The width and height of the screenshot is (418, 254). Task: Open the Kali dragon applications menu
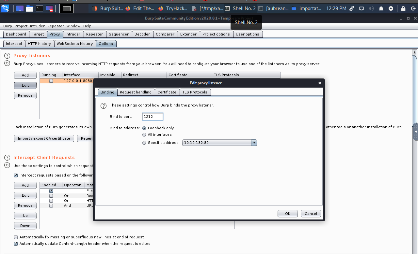(x=5, y=9)
